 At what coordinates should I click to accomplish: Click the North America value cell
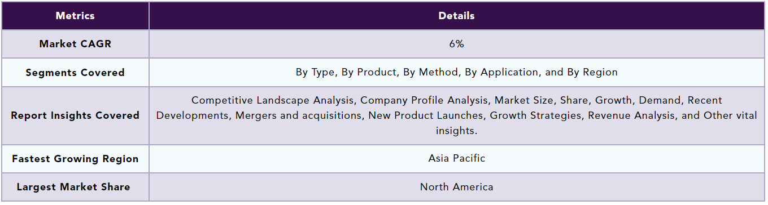(456, 187)
